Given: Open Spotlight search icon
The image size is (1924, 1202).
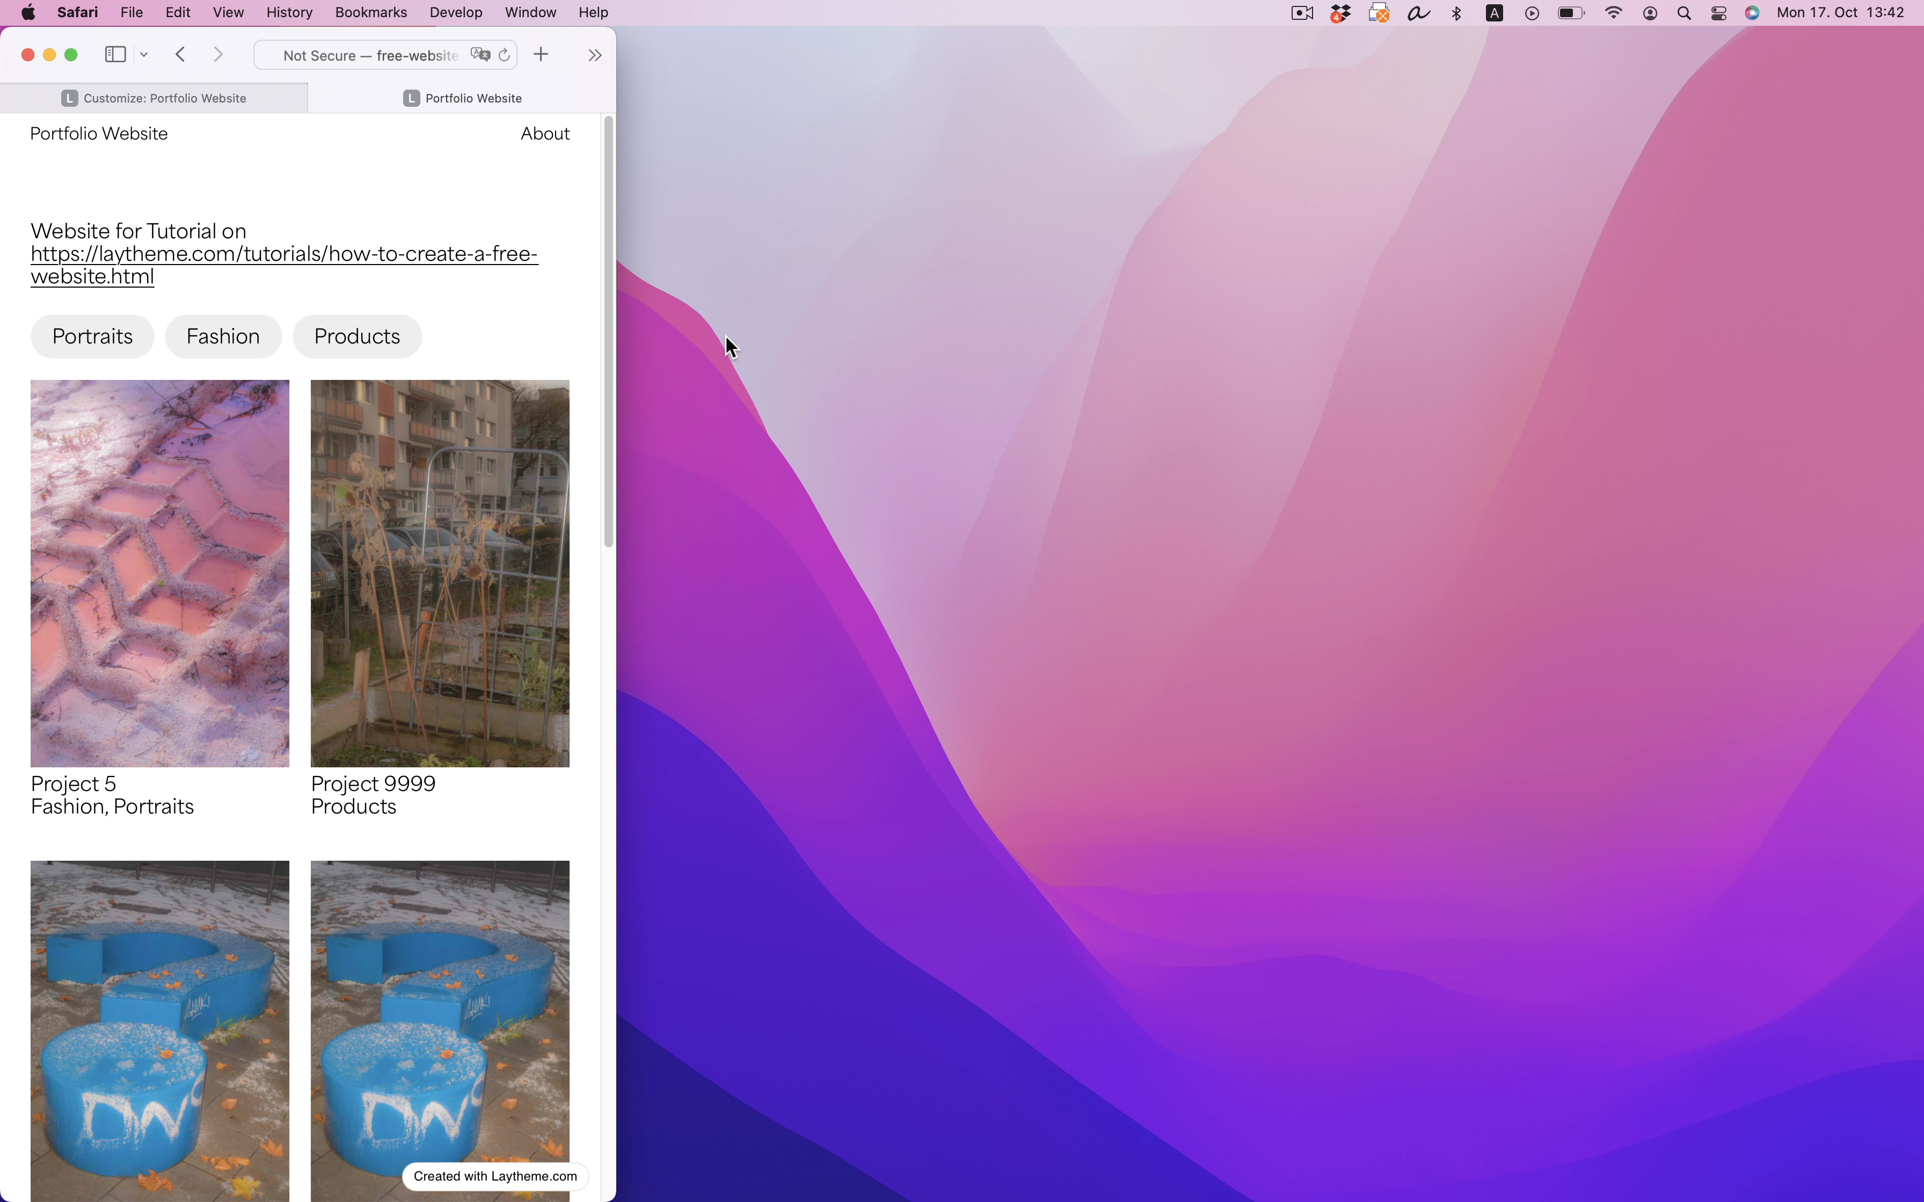Looking at the screenshot, I should click(1684, 13).
